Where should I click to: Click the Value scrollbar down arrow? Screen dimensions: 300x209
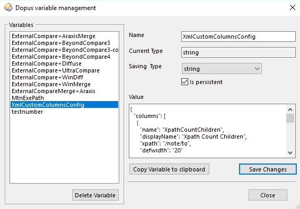point(290,152)
